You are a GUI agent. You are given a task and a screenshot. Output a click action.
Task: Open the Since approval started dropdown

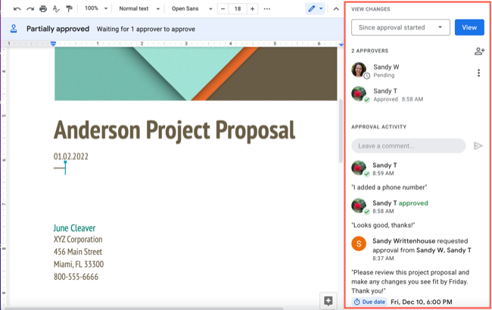(x=400, y=27)
